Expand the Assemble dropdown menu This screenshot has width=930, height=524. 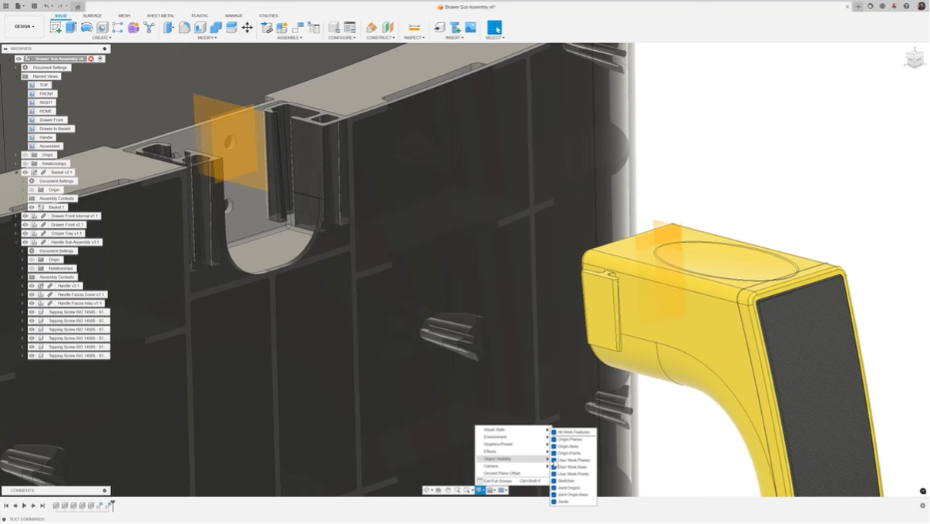(289, 38)
